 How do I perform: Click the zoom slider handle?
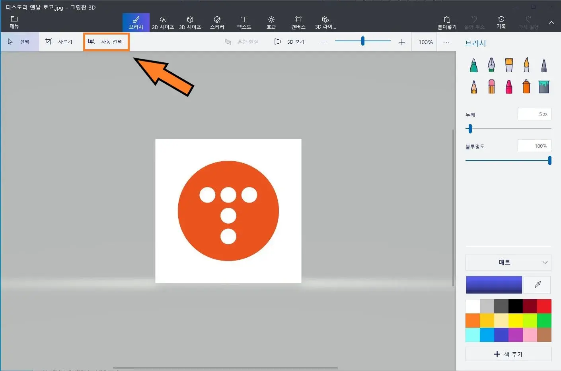point(363,41)
